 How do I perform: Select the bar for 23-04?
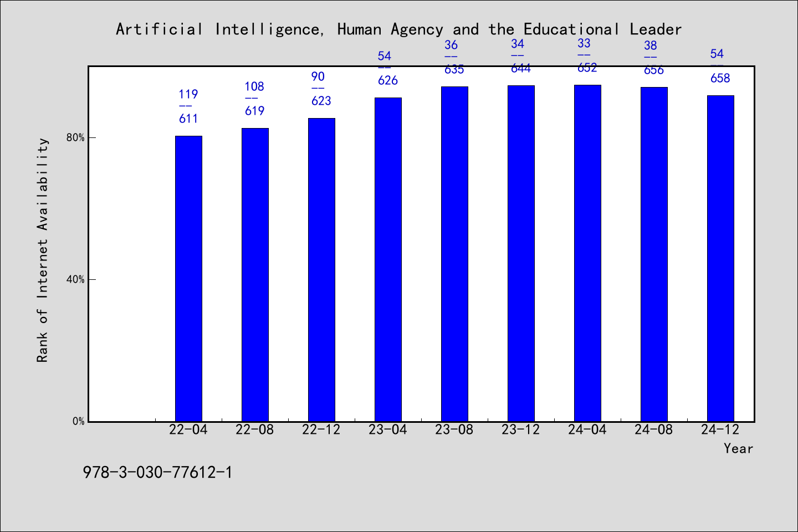point(388,259)
